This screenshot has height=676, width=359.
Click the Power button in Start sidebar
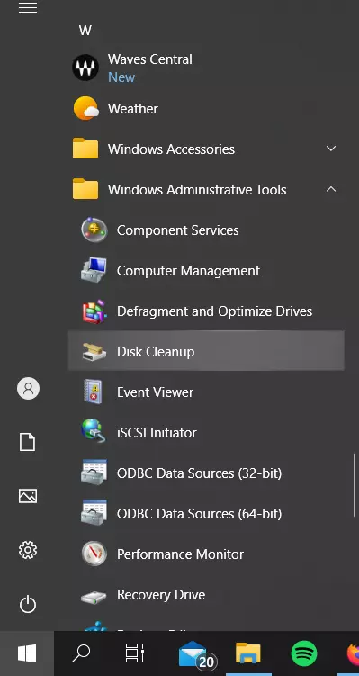point(28,604)
